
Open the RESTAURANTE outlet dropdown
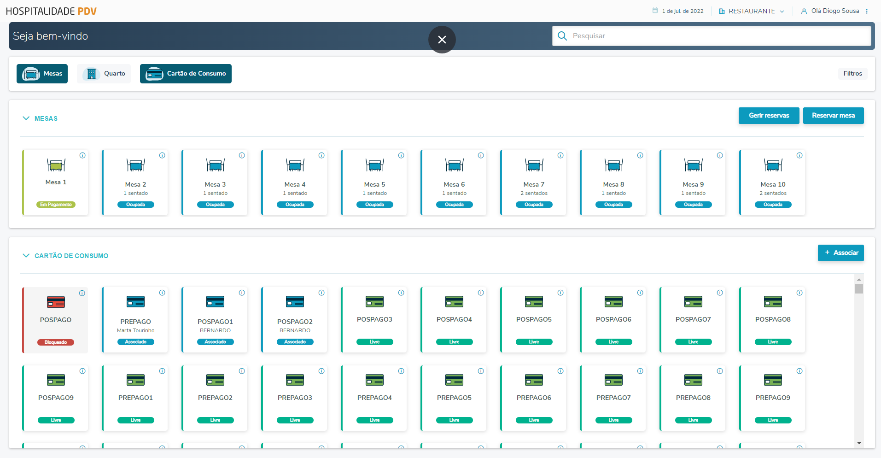point(752,11)
